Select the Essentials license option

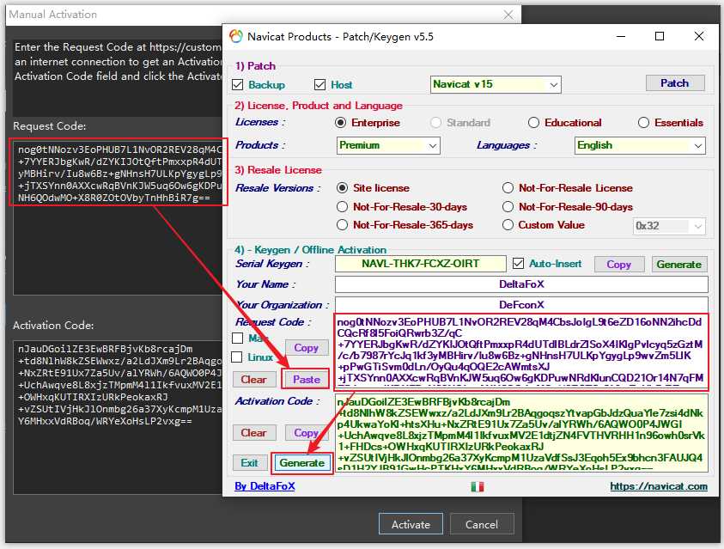(x=643, y=123)
